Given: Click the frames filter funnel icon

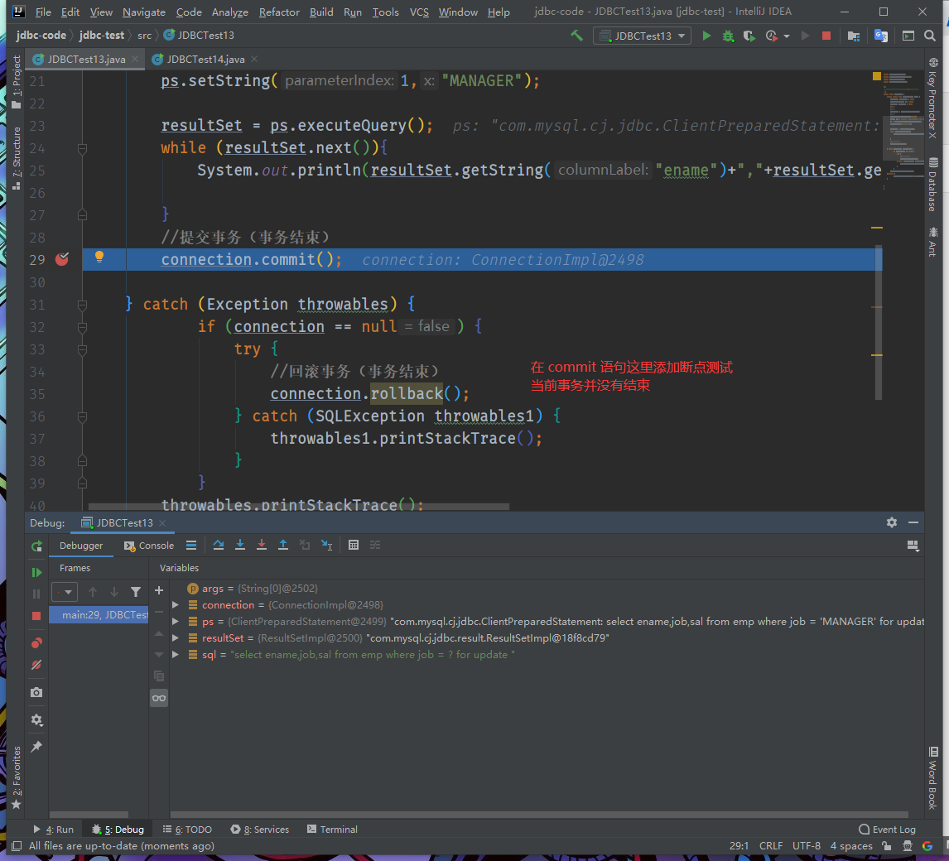Looking at the screenshot, I should pyautogui.click(x=136, y=592).
